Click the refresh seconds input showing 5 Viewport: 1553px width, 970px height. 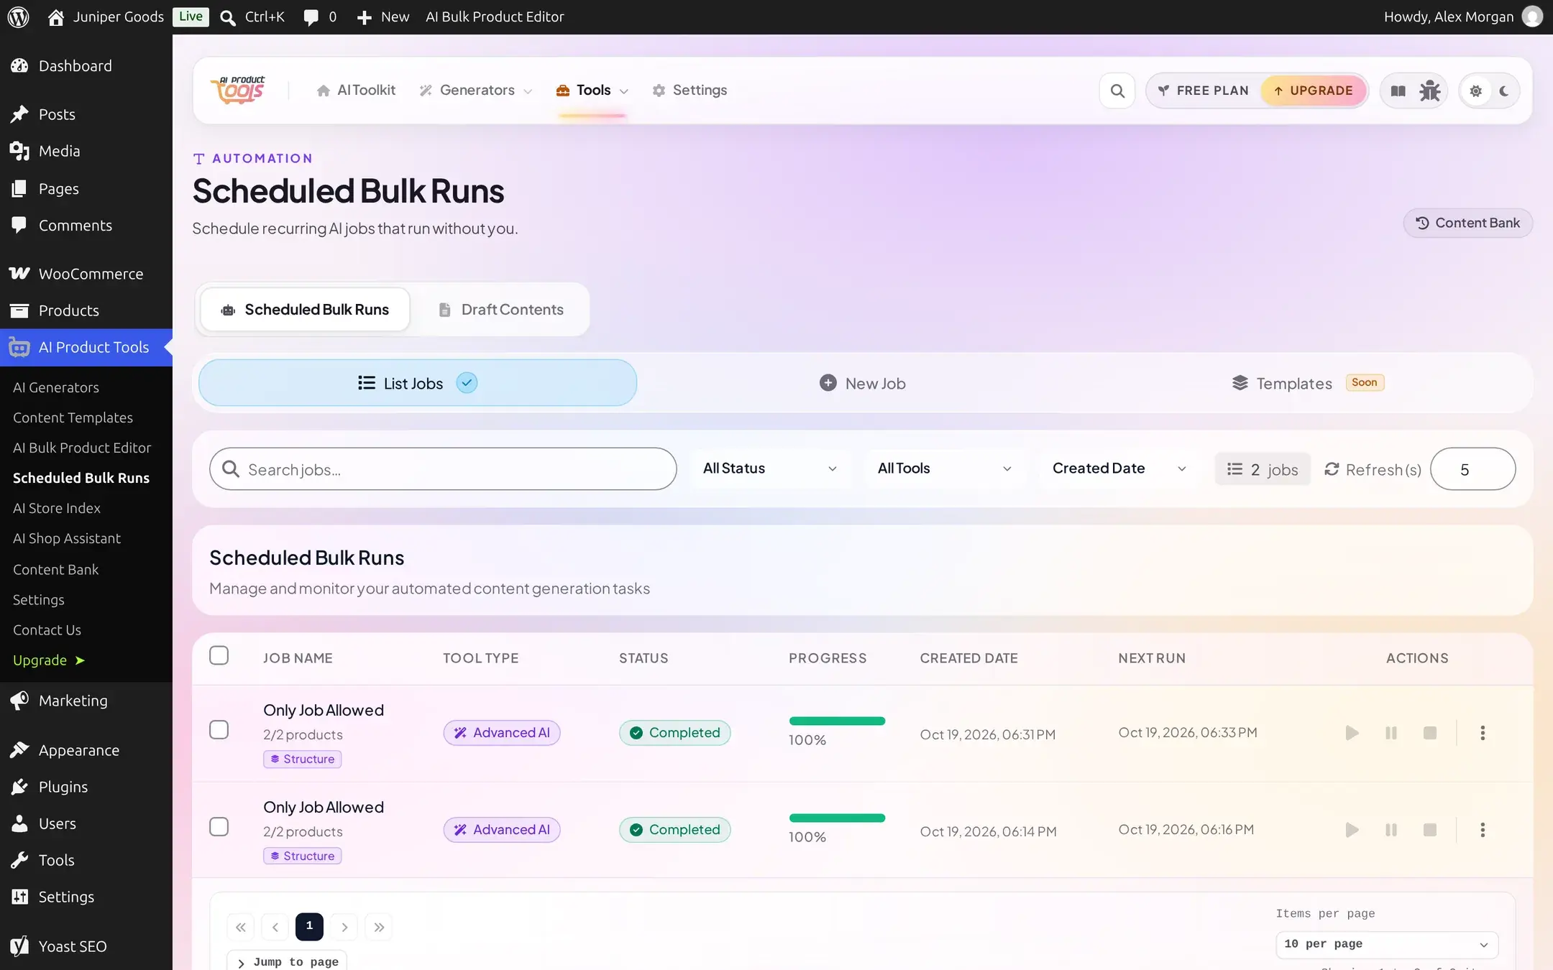[1472, 469]
